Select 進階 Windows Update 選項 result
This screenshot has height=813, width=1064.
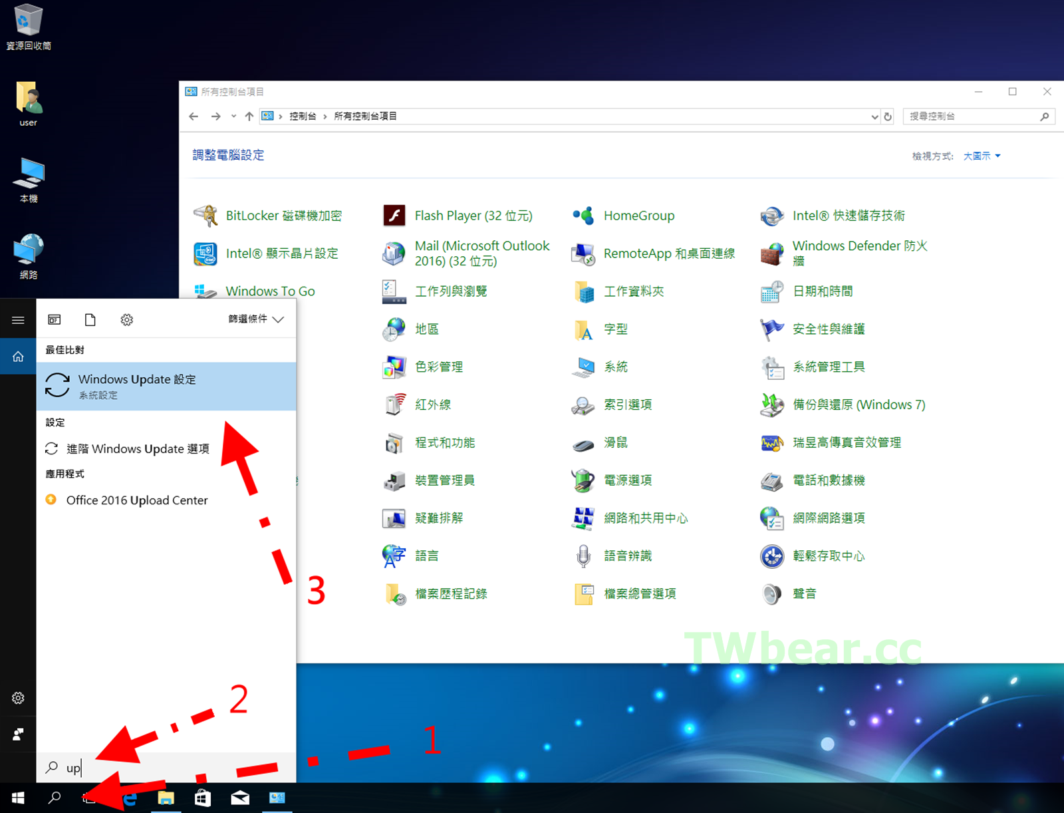166,449
